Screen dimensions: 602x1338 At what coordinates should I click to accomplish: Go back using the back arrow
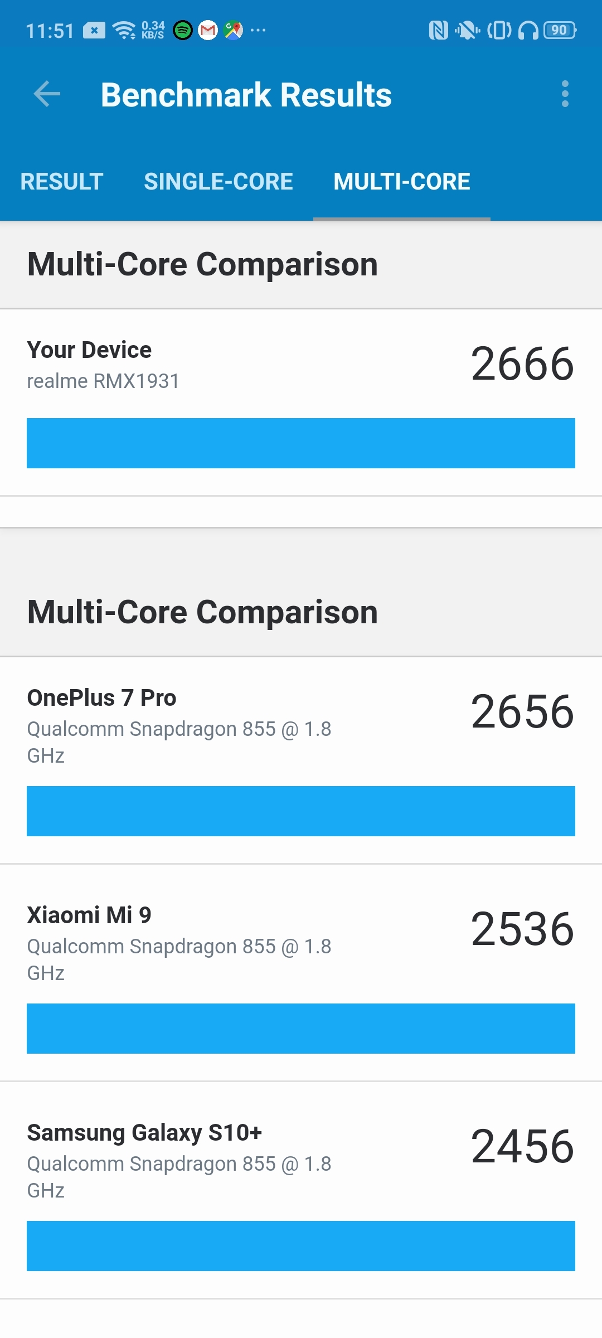(x=47, y=94)
